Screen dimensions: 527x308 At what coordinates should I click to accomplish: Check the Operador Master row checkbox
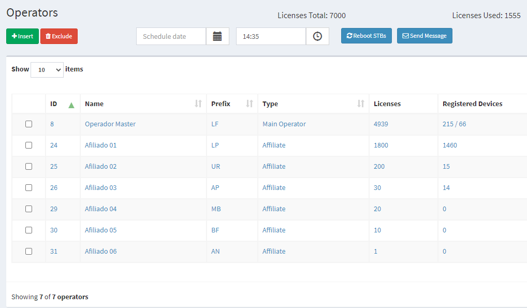click(x=28, y=124)
